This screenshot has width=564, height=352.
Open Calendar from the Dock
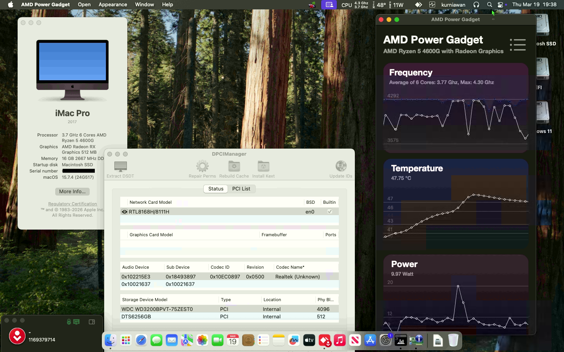click(233, 340)
